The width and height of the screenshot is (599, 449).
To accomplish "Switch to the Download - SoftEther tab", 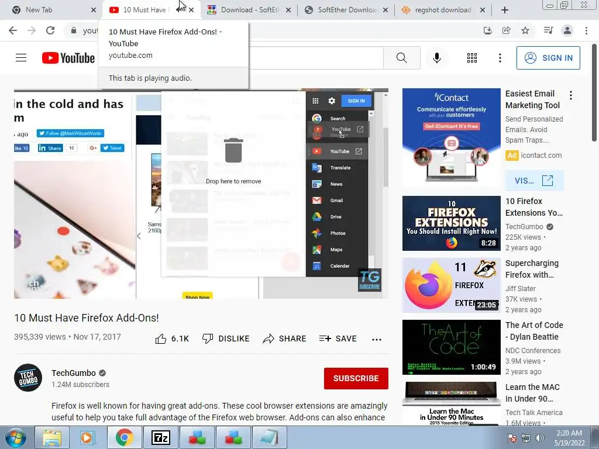I will 250,10.
